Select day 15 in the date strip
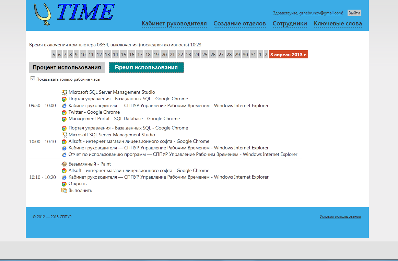 tap(124, 54)
